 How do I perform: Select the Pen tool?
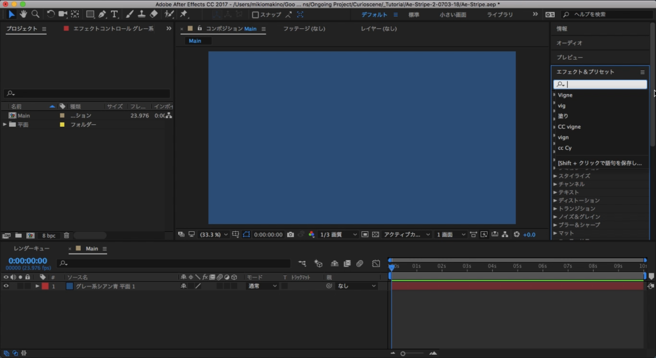point(102,14)
